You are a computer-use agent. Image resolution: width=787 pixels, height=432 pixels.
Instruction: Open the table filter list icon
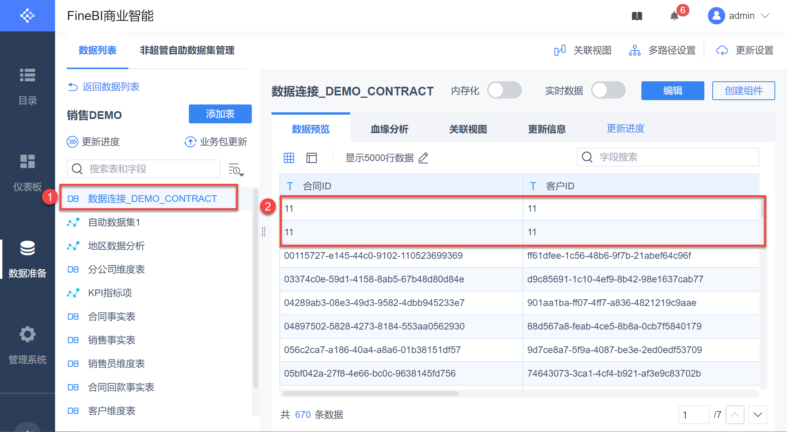pos(236,170)
